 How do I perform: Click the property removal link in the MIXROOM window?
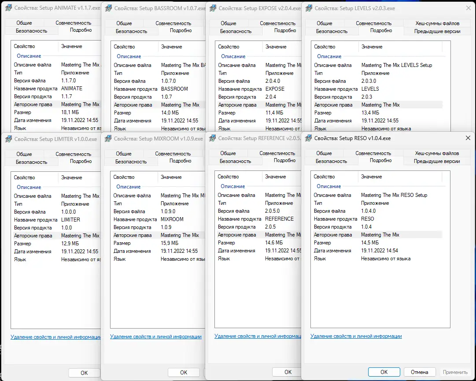point(156,337)
